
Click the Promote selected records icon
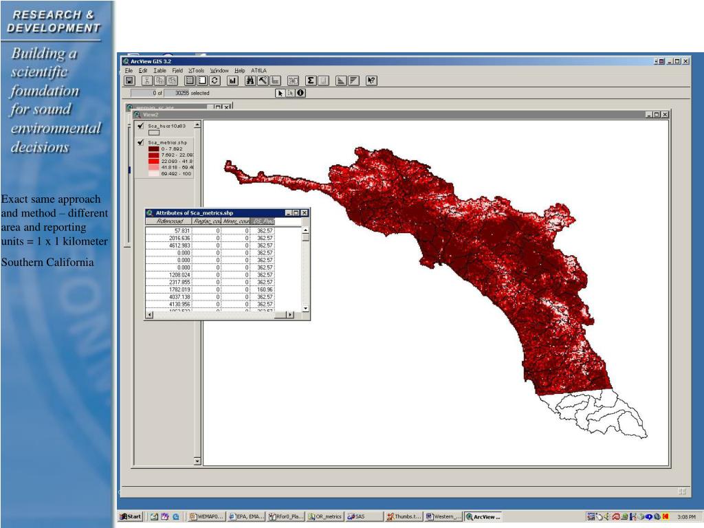coord(275,81)
